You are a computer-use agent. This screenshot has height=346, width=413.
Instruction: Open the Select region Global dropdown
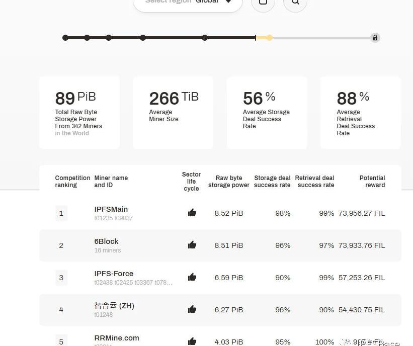pyautogui.click(x=188, y=3)
